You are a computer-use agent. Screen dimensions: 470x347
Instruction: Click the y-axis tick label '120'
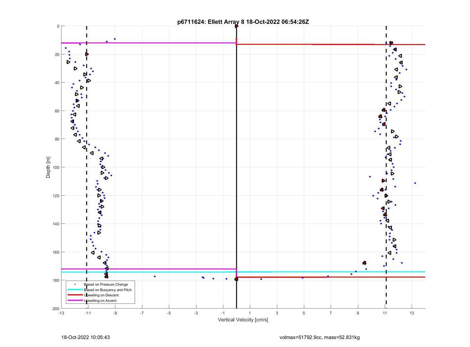56,196
